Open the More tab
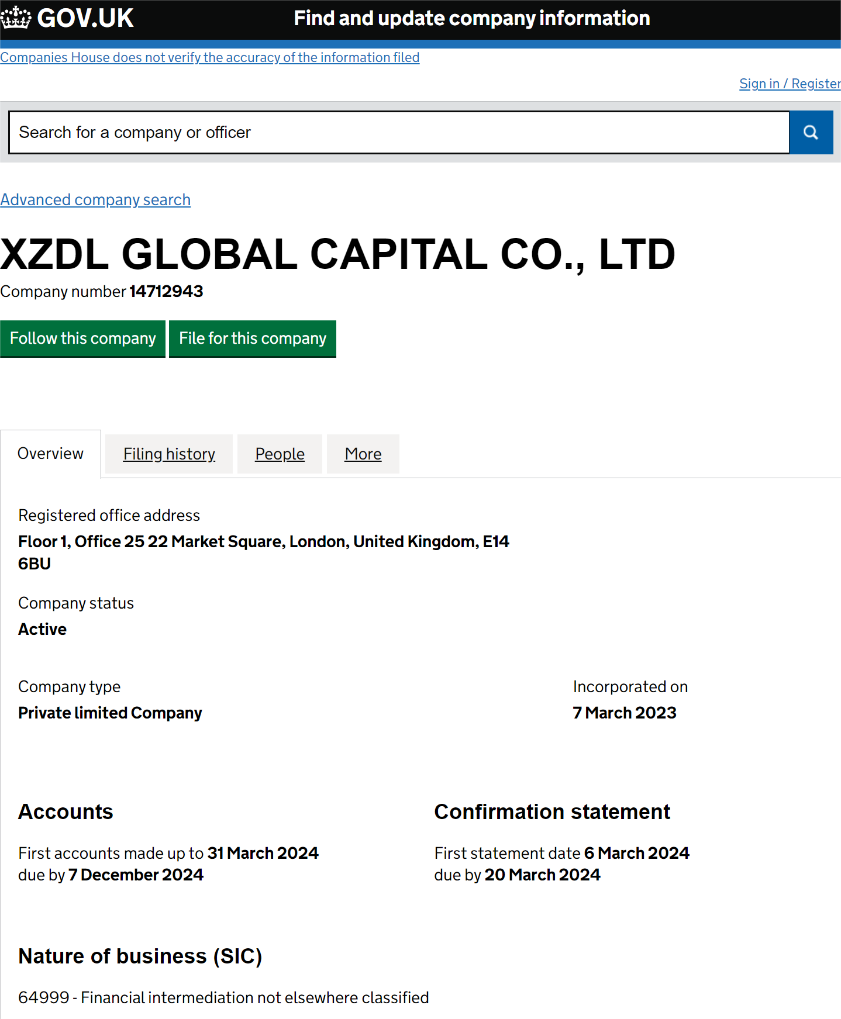This screenshot has height=1019, width=841. [363, 454]
